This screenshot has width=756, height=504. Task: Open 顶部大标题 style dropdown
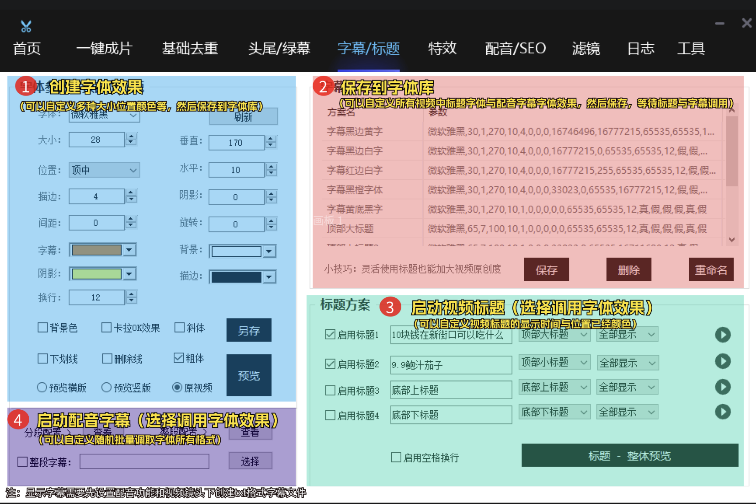click(554, 334)
